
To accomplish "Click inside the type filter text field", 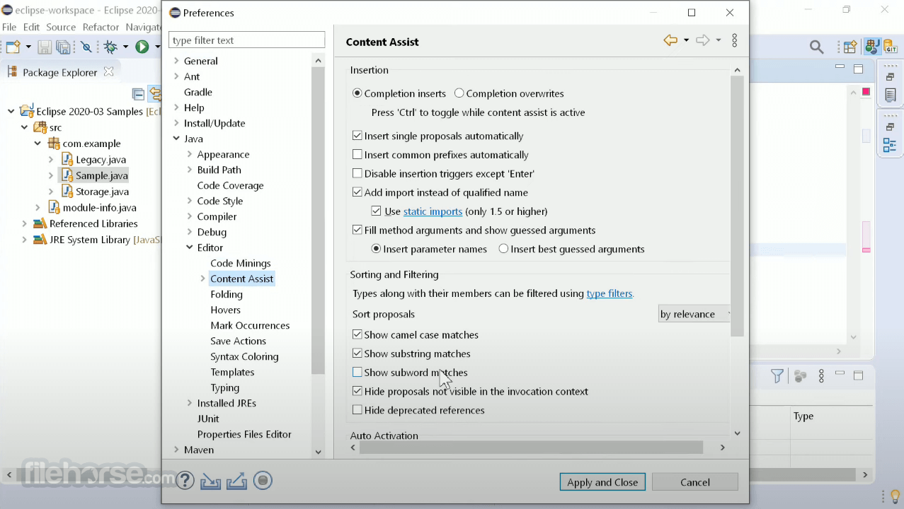I will click(246, 40).
